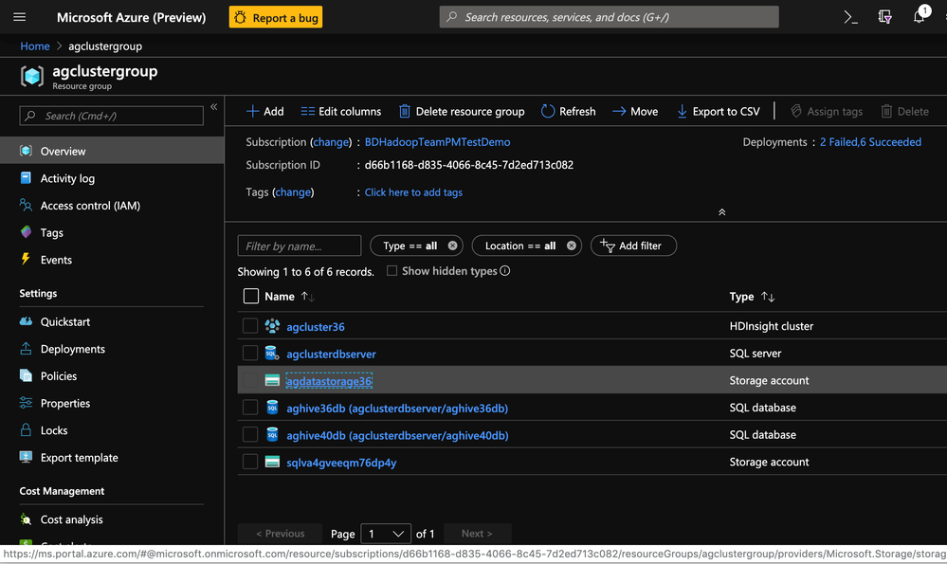947x564 pixels.
Task: Collapse the essentials section chevron
Action: 721,212
